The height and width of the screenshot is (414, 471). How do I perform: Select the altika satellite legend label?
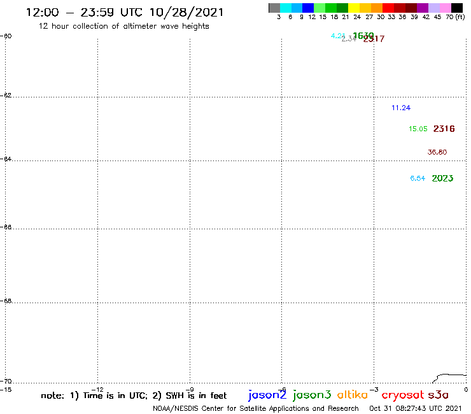click(353, 394)
